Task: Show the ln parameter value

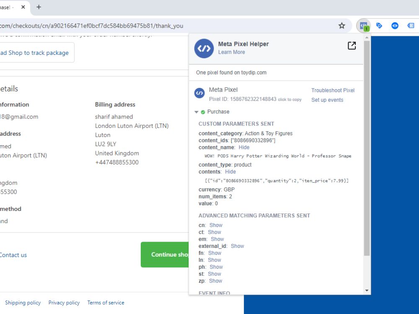Action: (x=214, y=260)
